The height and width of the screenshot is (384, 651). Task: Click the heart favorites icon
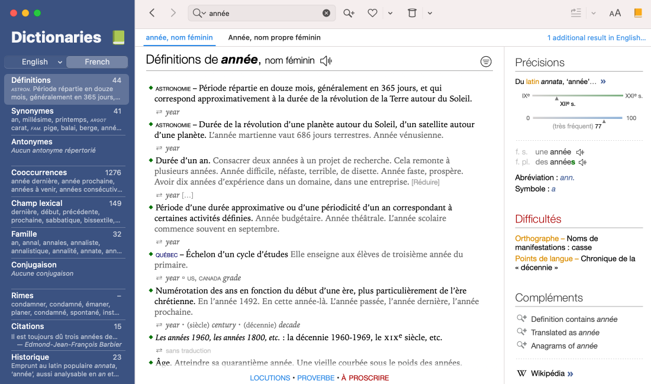point(372,13)
